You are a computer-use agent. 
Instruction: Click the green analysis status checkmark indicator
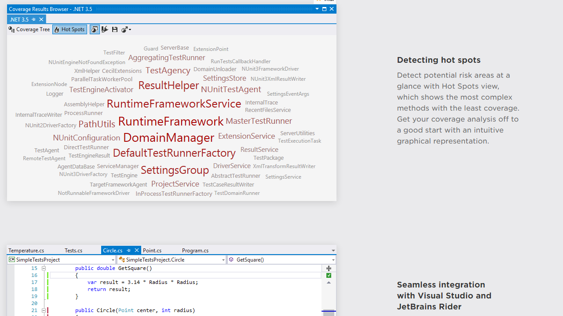329,276
